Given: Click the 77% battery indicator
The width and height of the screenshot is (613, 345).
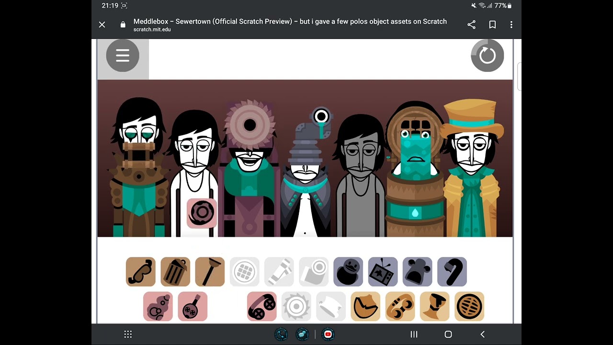Looking at the screenshot, I should [503, 6].
